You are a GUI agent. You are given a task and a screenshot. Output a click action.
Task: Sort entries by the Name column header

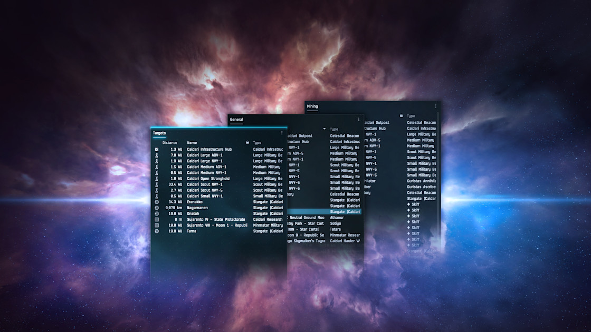tap(192, 143)
